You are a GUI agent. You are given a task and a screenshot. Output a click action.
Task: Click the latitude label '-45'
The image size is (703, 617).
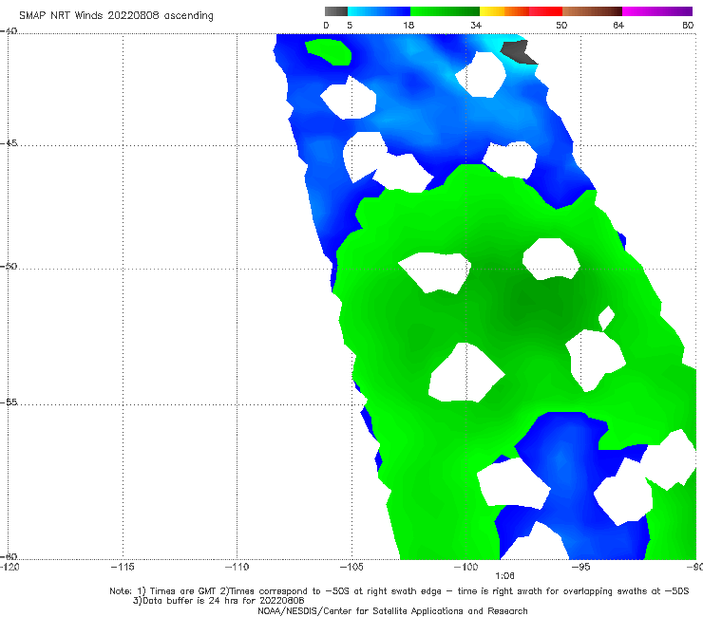[x=9, y=143]
